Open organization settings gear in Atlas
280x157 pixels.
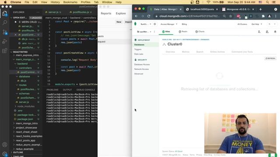click(x=154, y=24)
